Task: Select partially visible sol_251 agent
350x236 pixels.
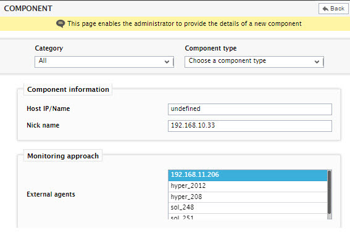Action: coord(248,216)
